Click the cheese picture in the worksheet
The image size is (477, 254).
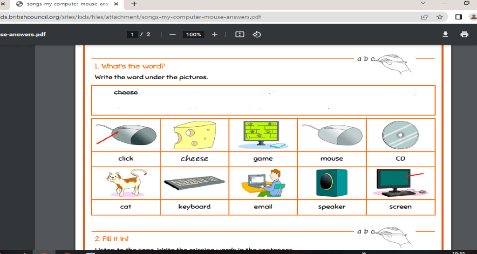194,135
